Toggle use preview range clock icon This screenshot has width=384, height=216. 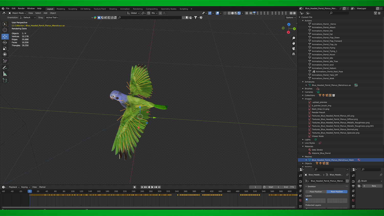[264, 187]
